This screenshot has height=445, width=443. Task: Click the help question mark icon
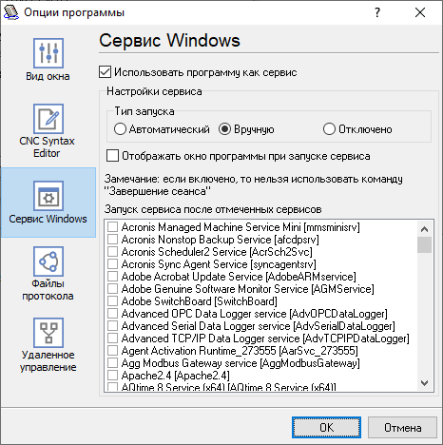pyautogui.click(x=377, y=12)
